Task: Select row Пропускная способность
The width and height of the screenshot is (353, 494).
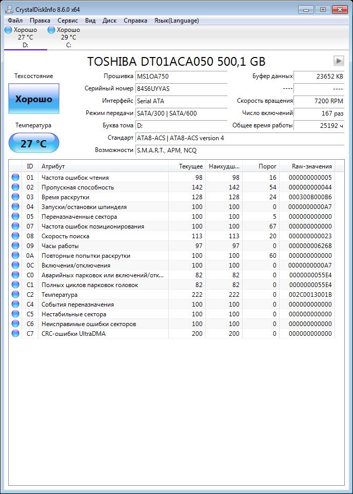Action: (x=172, y=187)
